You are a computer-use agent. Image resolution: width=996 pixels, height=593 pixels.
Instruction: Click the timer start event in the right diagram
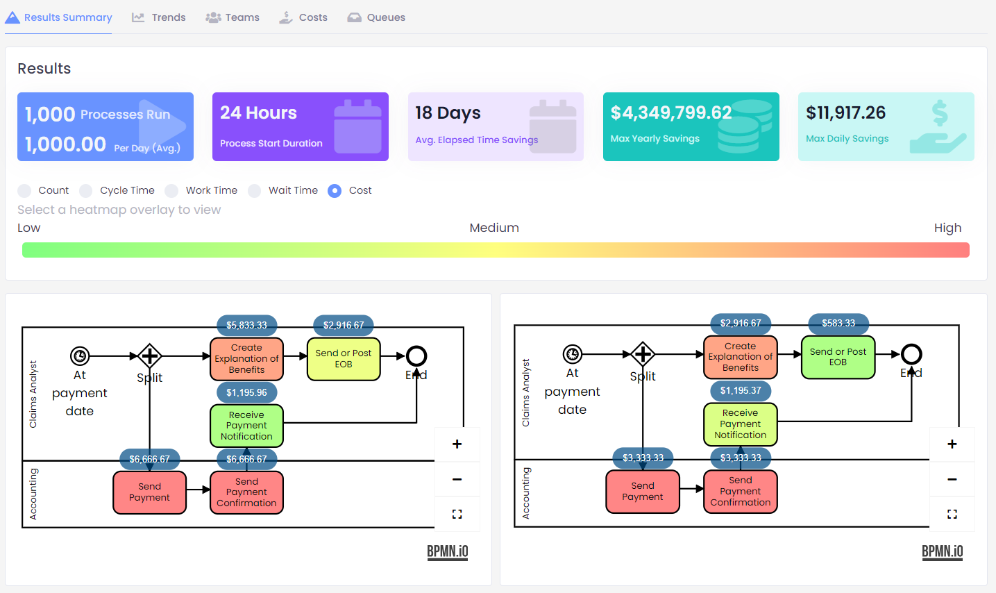[x=572, y=354]
